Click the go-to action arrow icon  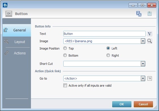150,78
